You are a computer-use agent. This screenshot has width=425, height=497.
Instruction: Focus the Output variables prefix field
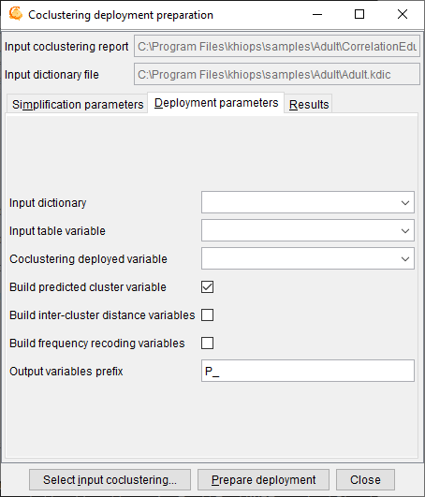pos(308,371)
